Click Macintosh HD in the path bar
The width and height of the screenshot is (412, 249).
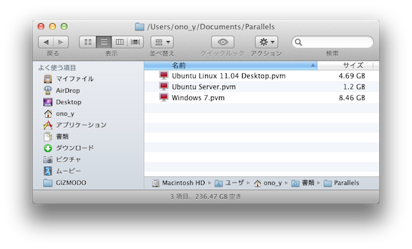[x=183, y=183]
